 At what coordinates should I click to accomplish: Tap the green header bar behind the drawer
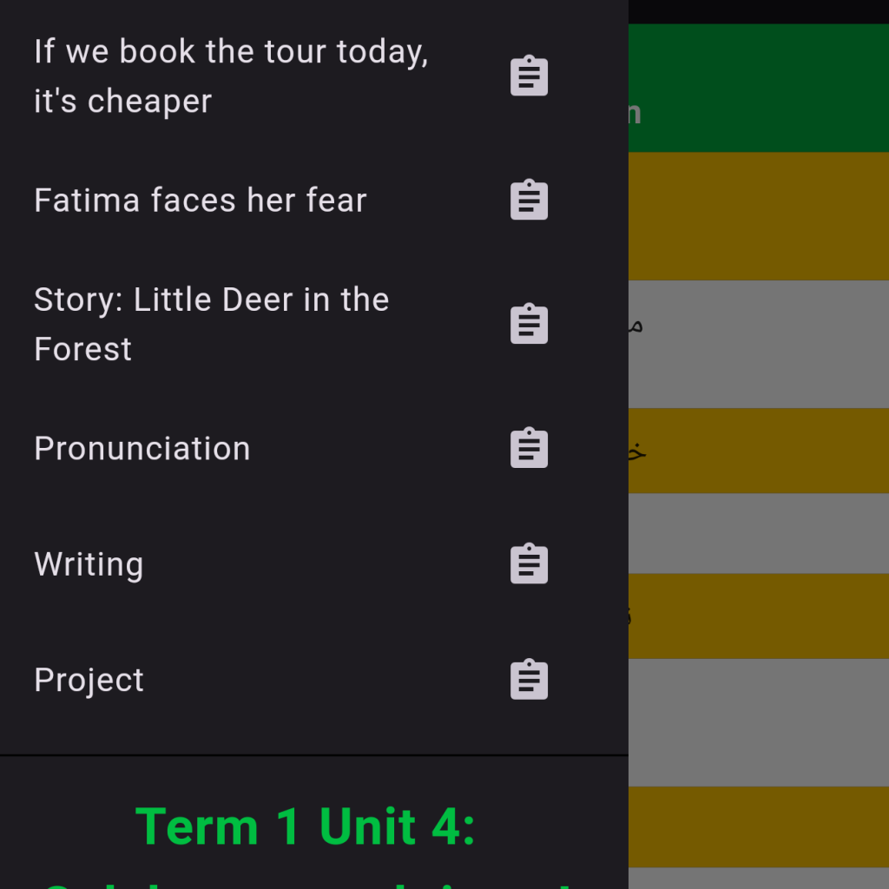pos(758,88)
